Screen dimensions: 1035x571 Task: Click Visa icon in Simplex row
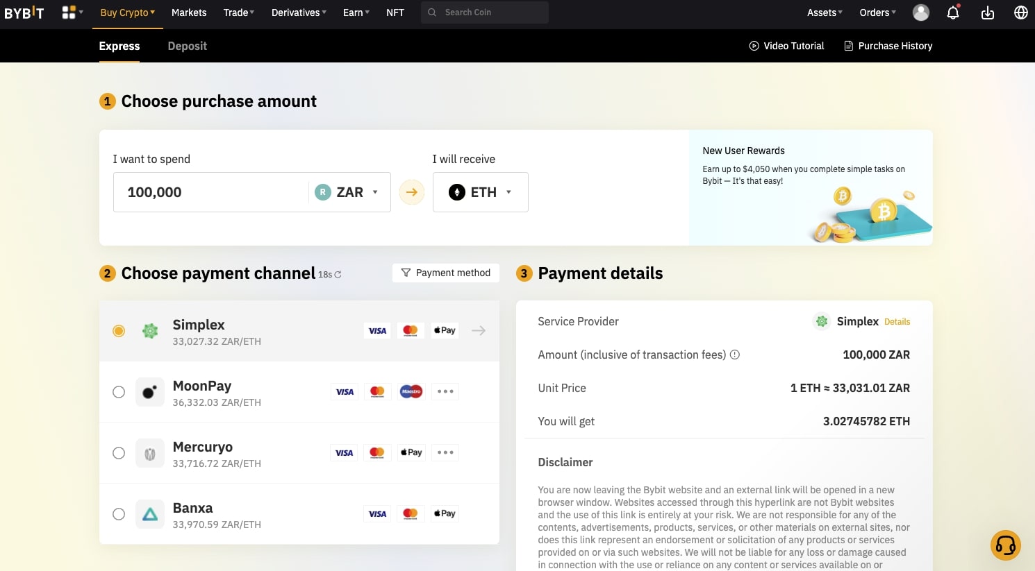[x=377, y=331]
